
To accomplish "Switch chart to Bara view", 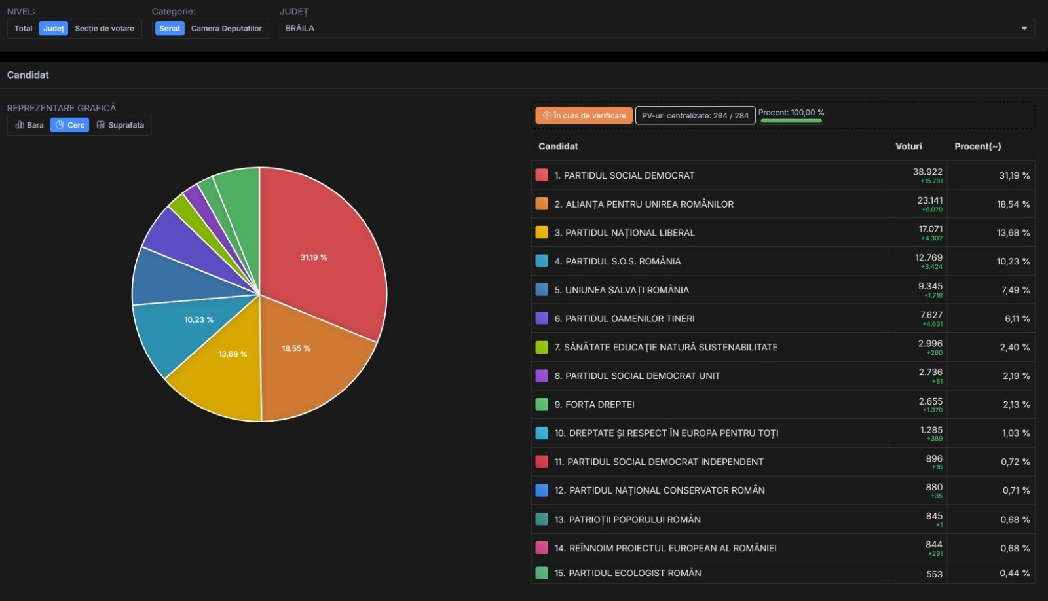I will (29, 125).
